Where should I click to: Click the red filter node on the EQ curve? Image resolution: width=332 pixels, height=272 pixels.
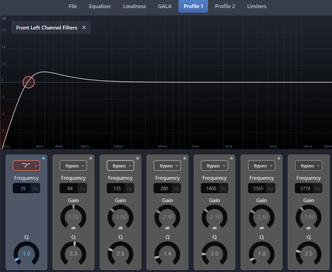(x=28, y=82)
